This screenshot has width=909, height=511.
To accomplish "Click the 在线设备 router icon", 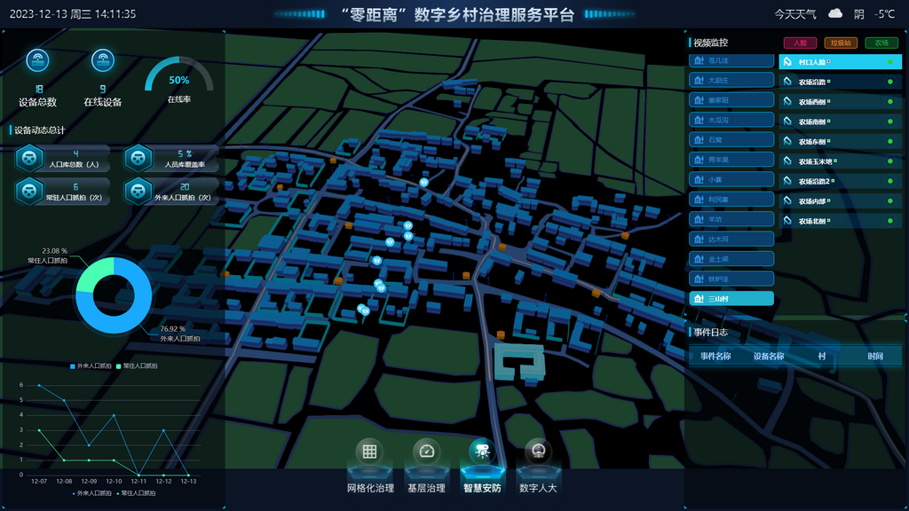I will (103, 60).
